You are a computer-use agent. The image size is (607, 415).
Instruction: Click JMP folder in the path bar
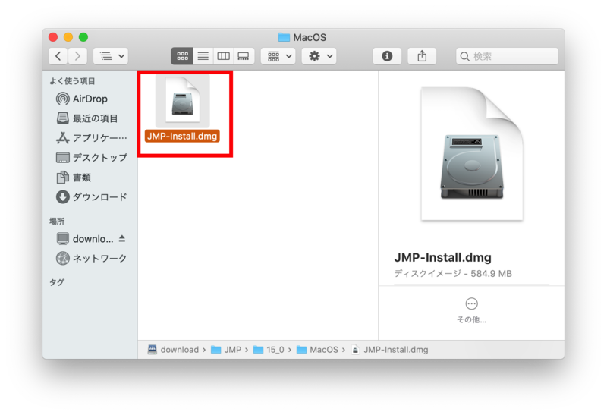pos(226,350)
